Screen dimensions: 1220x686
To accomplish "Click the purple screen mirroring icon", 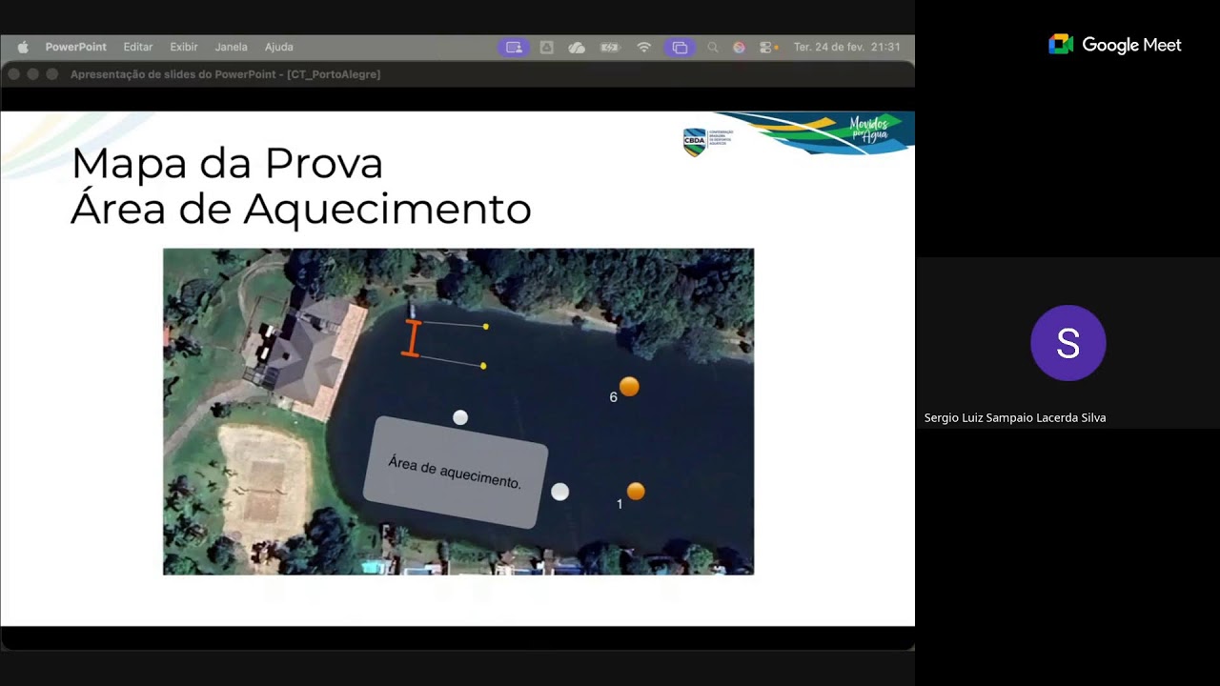I will point(680,47).
